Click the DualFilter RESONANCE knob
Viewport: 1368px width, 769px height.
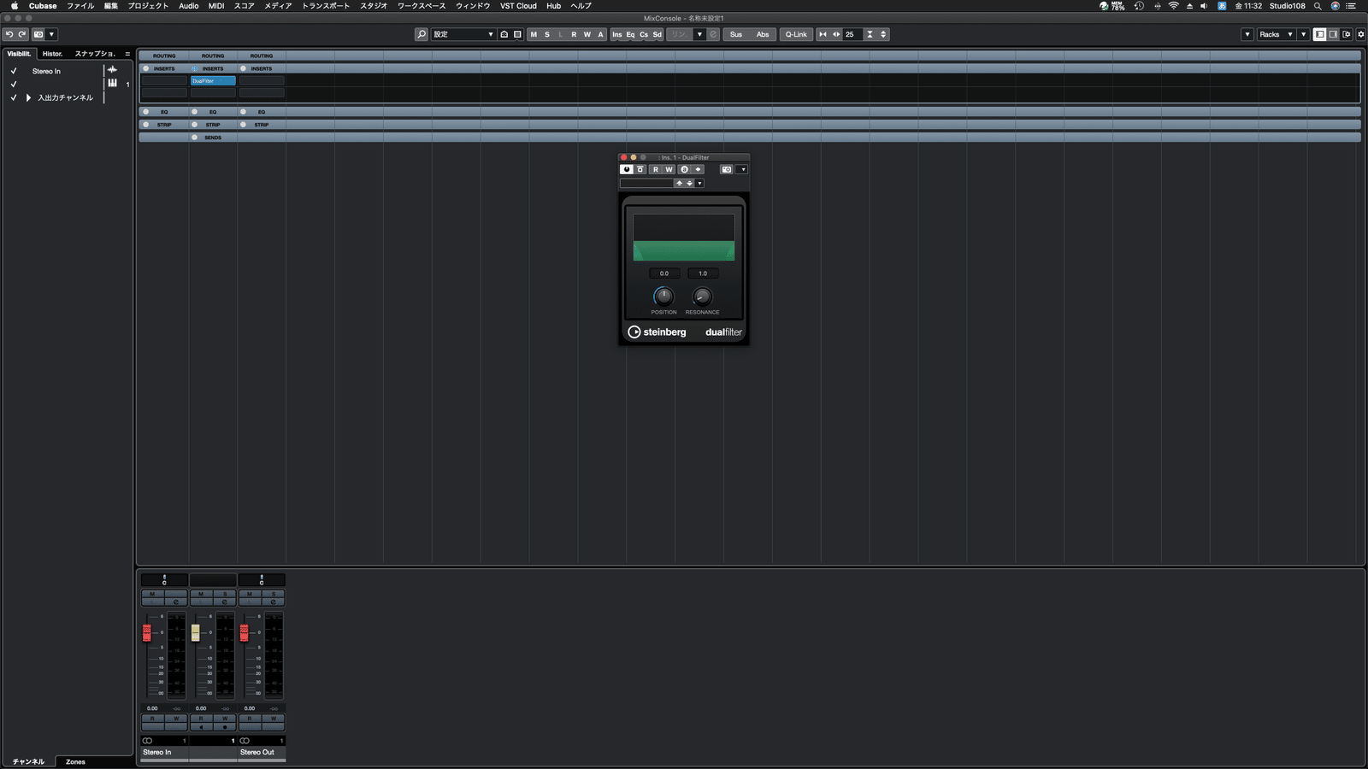pyautogui.click(x=702, y=296)
